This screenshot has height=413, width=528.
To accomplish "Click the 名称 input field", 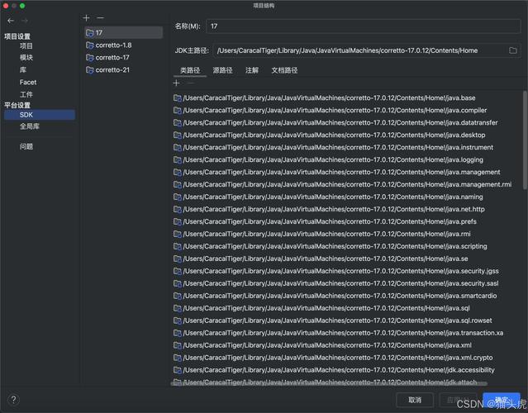I will [363, 27].
